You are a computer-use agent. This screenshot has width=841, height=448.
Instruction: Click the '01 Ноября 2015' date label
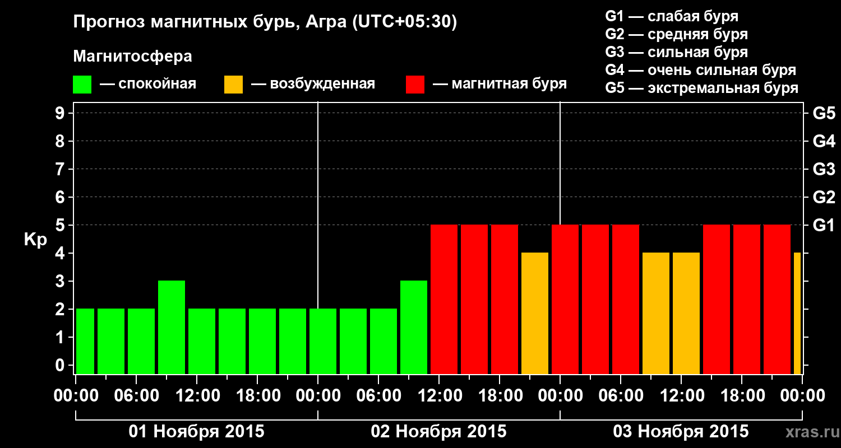(x=197, y=432)
